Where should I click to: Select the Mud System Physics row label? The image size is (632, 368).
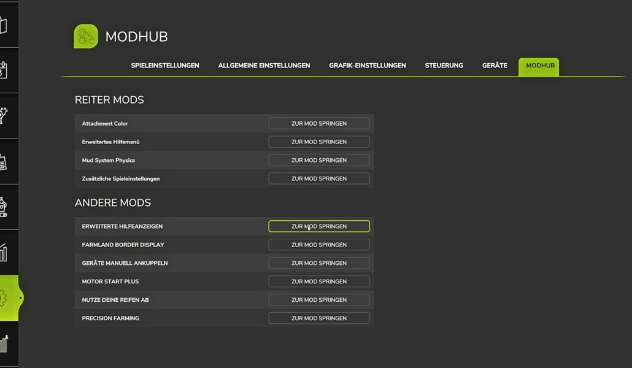pyautogui.click(x=109, y=161)
